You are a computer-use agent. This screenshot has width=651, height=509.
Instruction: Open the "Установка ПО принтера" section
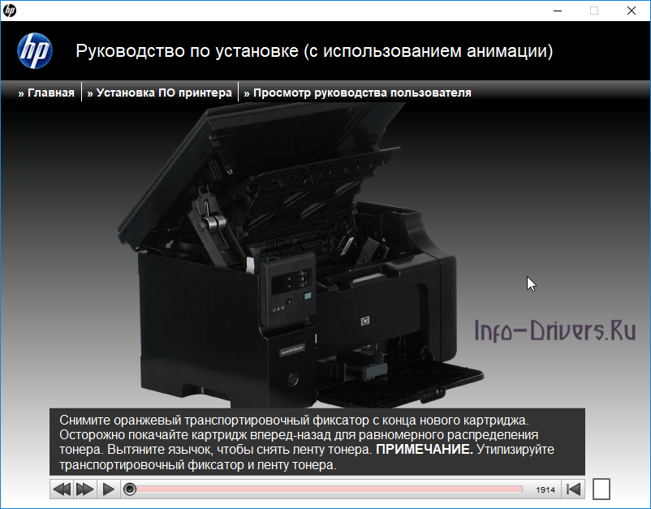(160, 92)
